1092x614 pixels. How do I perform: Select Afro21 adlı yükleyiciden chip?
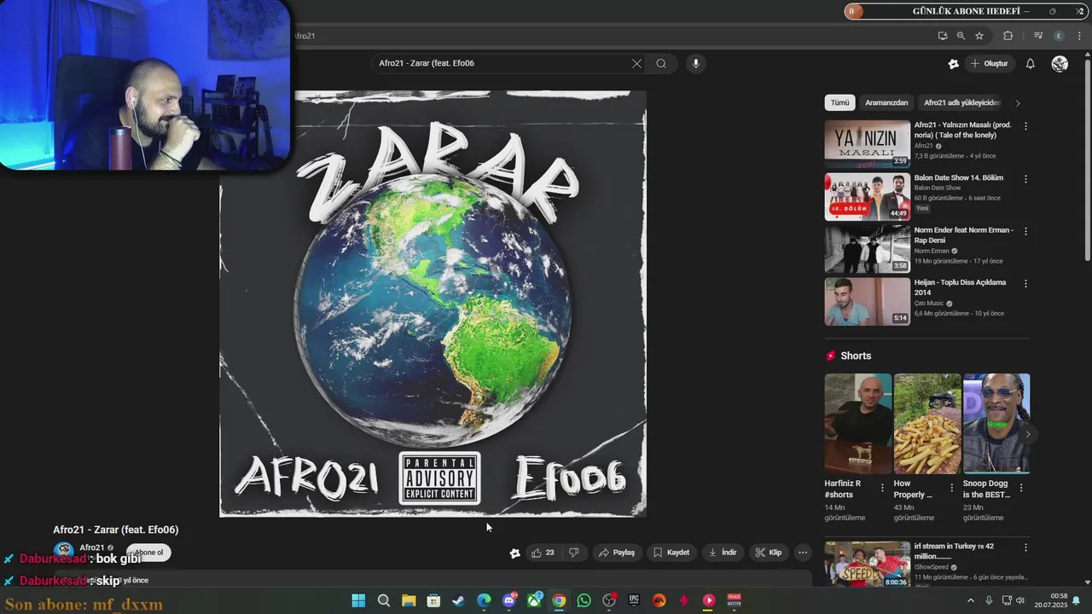(961, 102)
